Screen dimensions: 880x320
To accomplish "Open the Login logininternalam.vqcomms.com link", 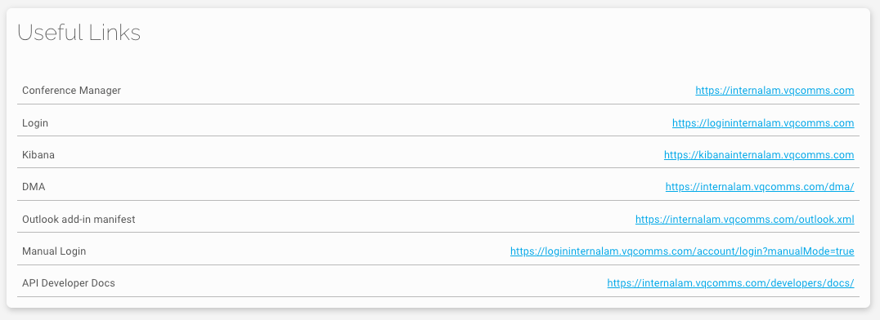I will (763, 122).
